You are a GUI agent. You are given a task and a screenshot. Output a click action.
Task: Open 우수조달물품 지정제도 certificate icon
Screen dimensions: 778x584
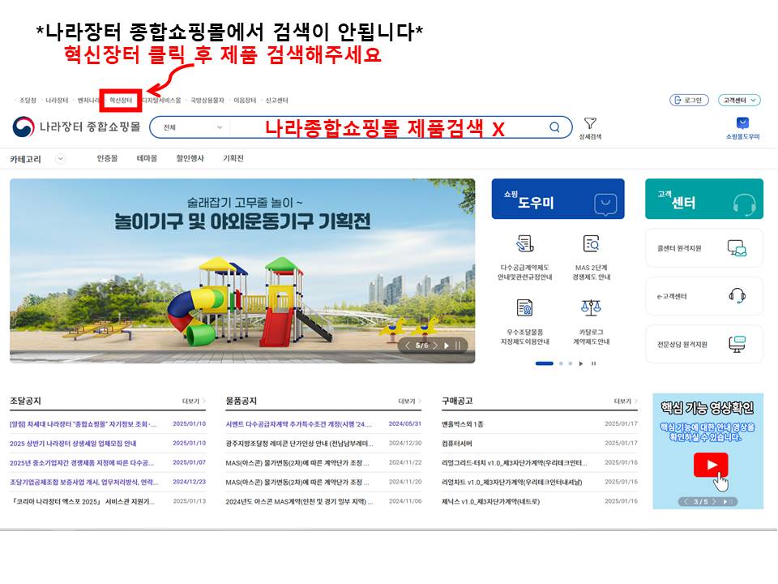(x=524, y=308)
